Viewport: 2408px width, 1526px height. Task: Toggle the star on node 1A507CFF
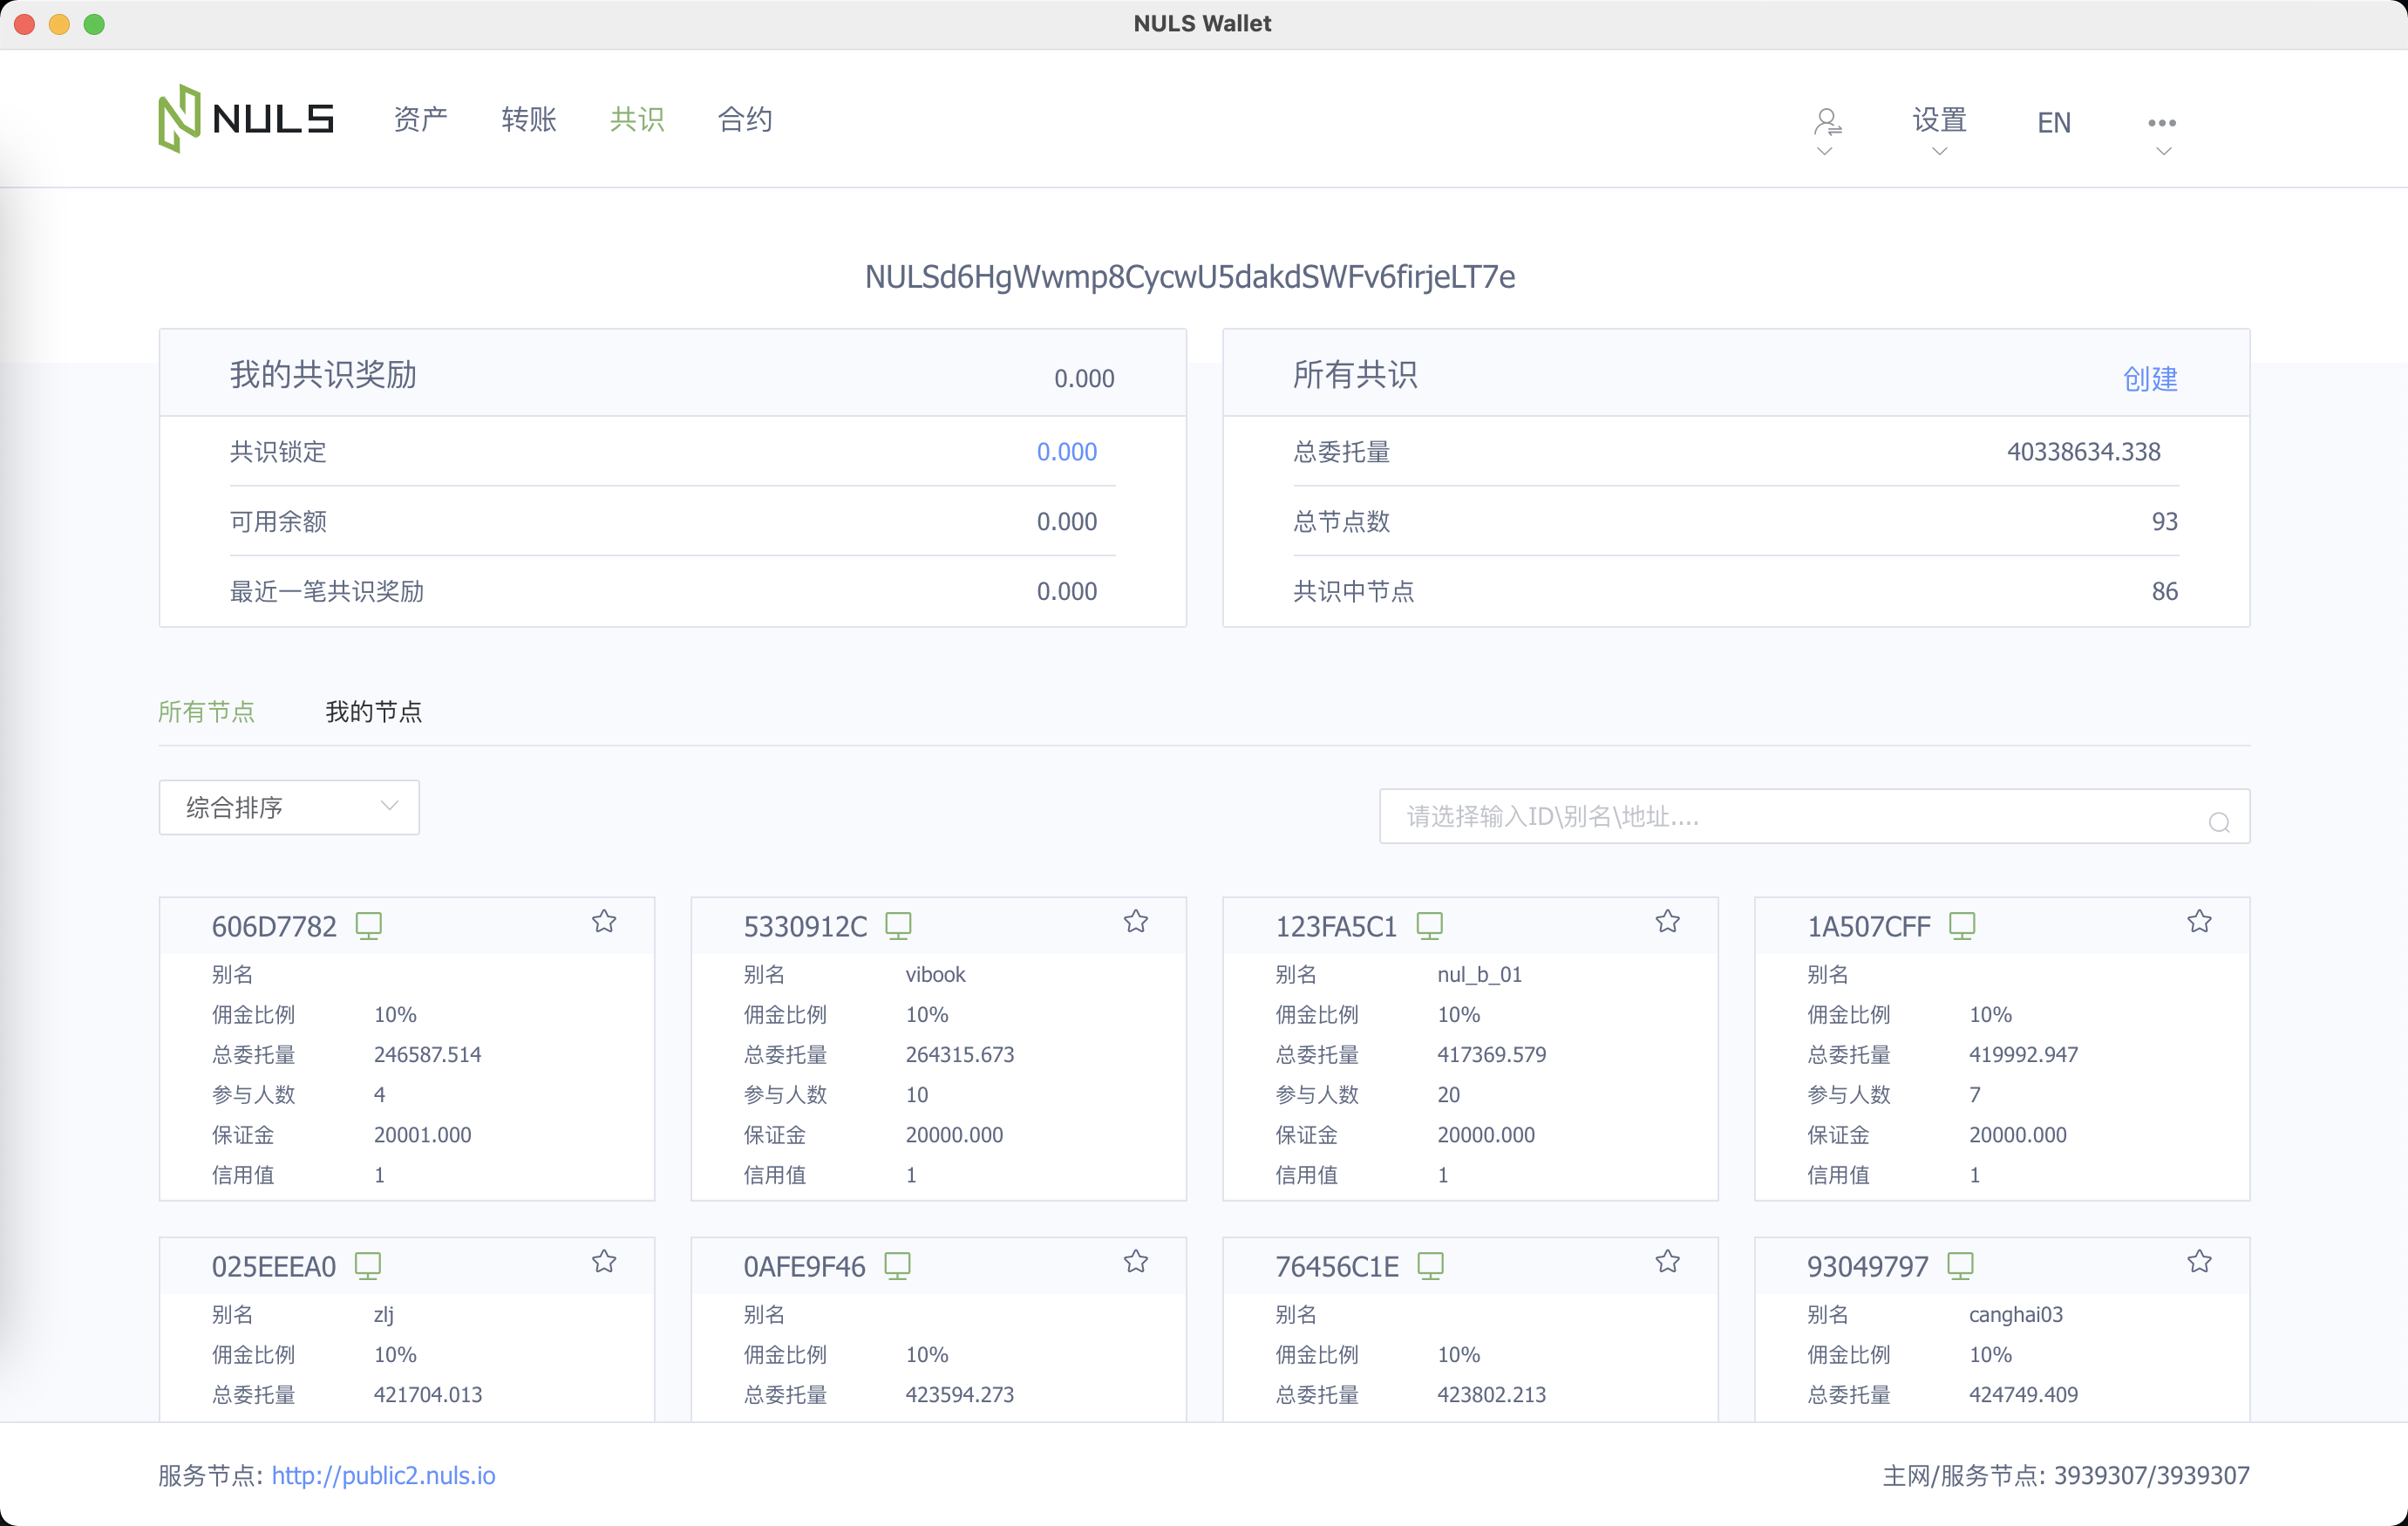point(2200,921)
